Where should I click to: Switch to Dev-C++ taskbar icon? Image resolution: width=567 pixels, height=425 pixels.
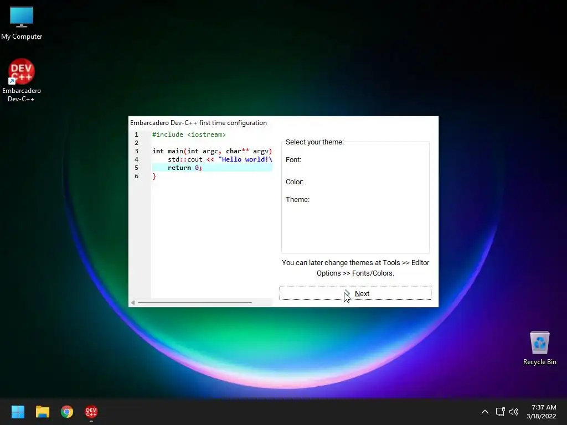pos(91,412)
